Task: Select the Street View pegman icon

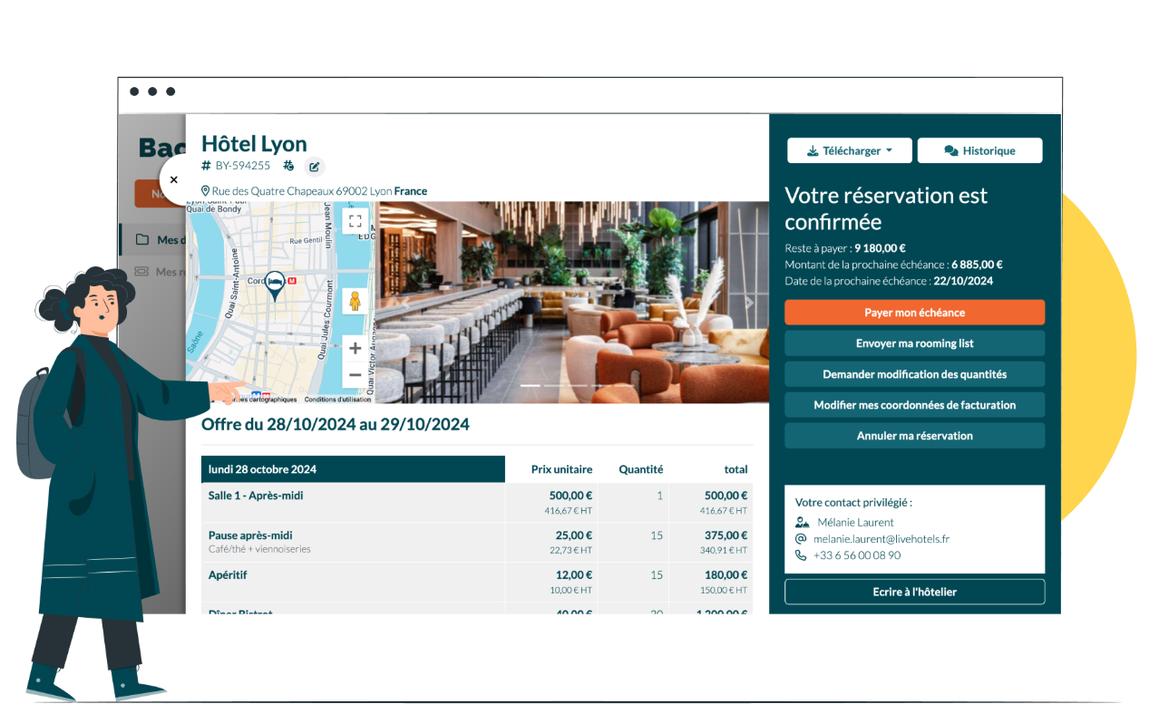Action: pyautogui.click(x=355, y=302)
